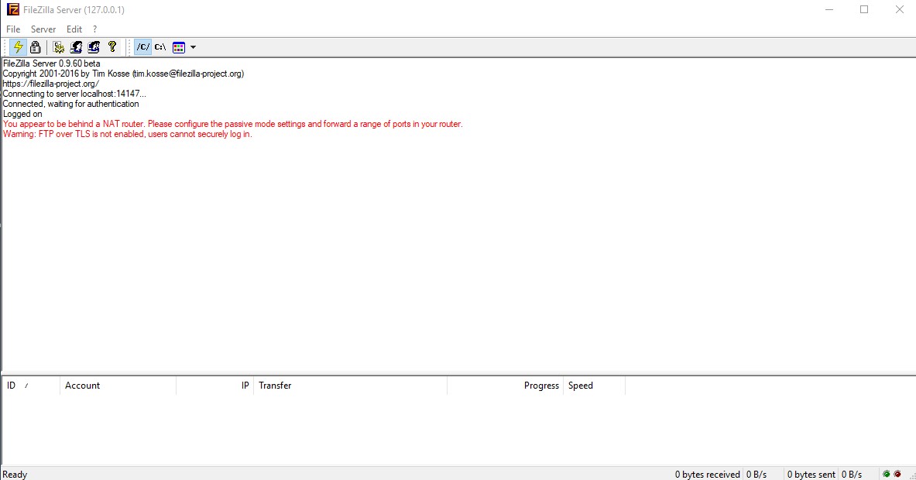Click the "Logged on" log line
The image size is (916, 480).
pos(22,114)
